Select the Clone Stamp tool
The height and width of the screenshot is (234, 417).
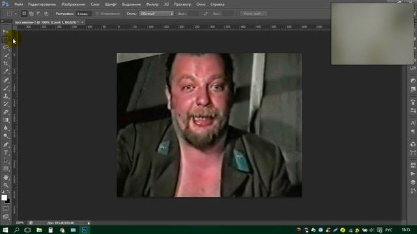6,96
